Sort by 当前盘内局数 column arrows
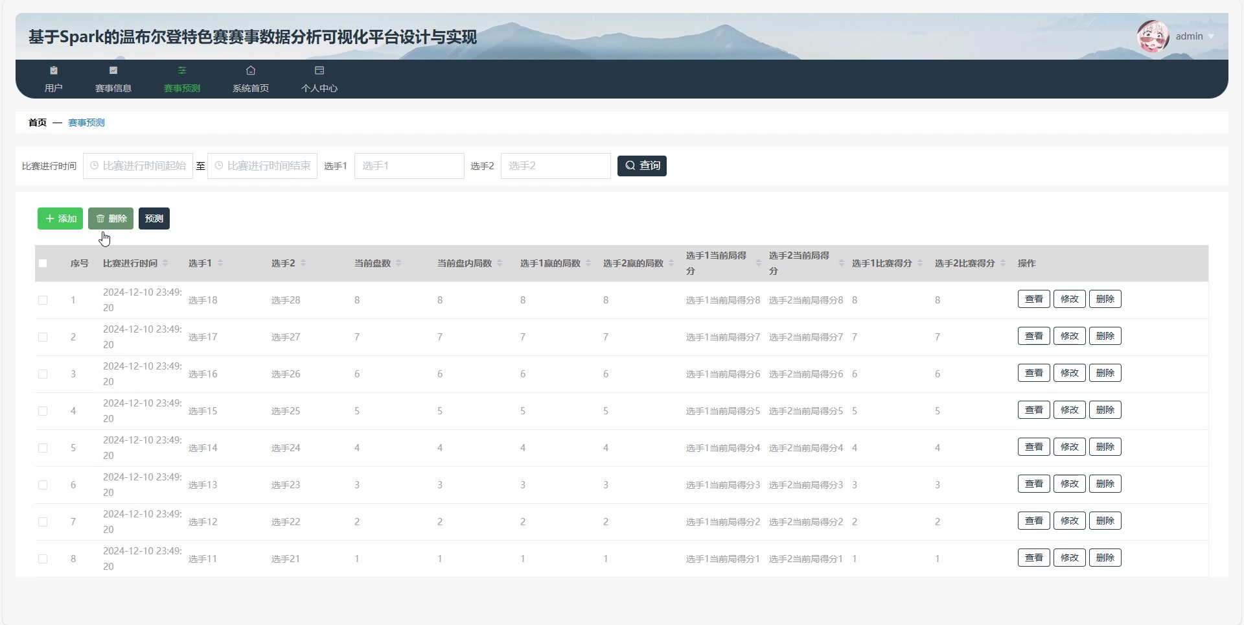1244x625 pixels. (500, 263)
